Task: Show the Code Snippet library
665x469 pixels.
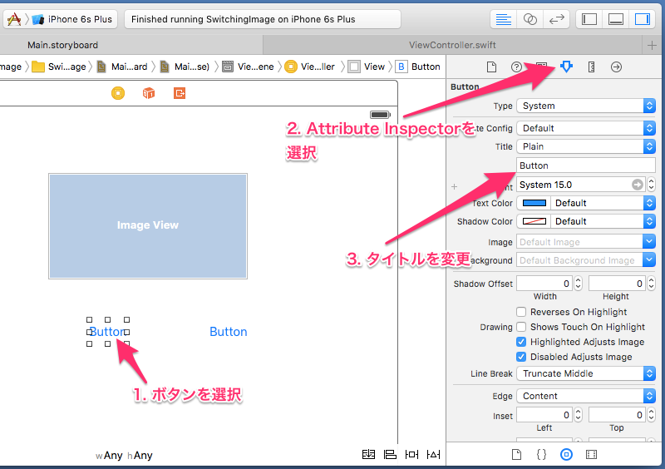Action: (x=541, y=455)
